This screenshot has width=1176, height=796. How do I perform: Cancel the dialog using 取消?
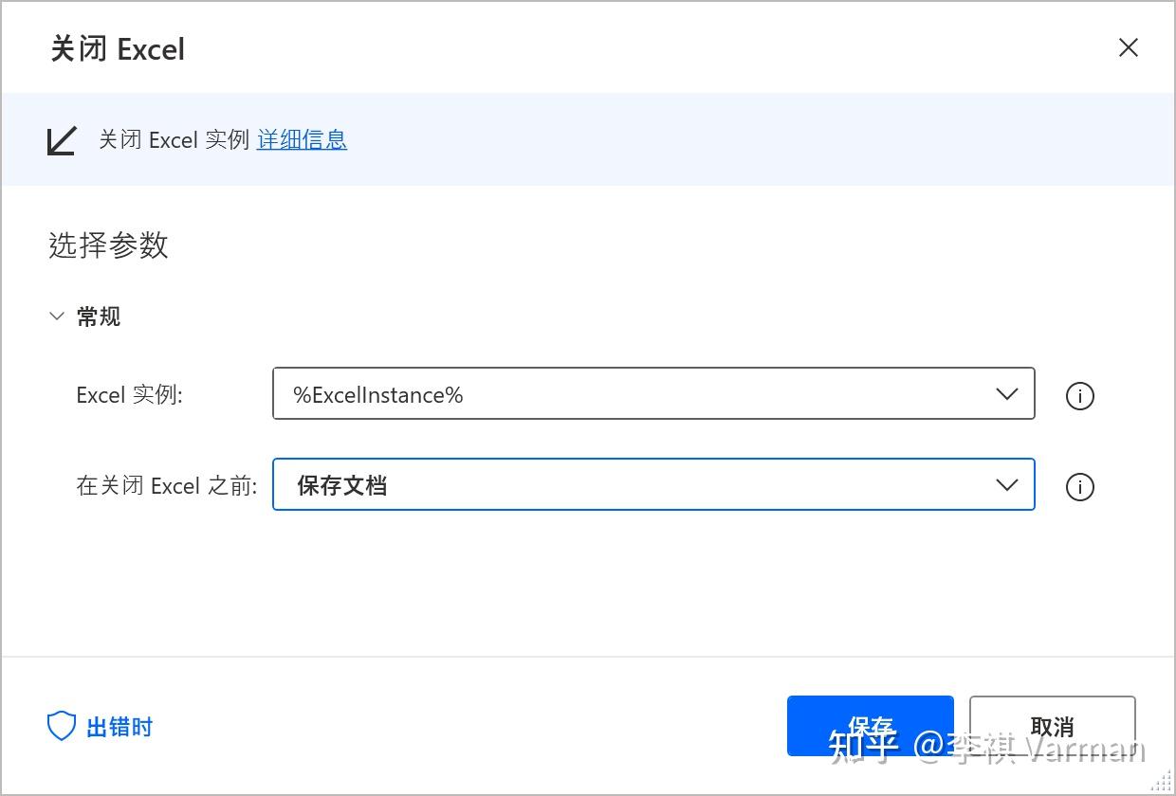pyautogui.click(x=1051, y=726)
